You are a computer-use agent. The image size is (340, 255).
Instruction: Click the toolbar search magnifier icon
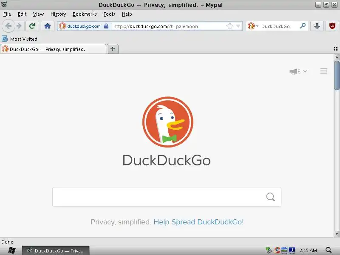pos(303,26)
